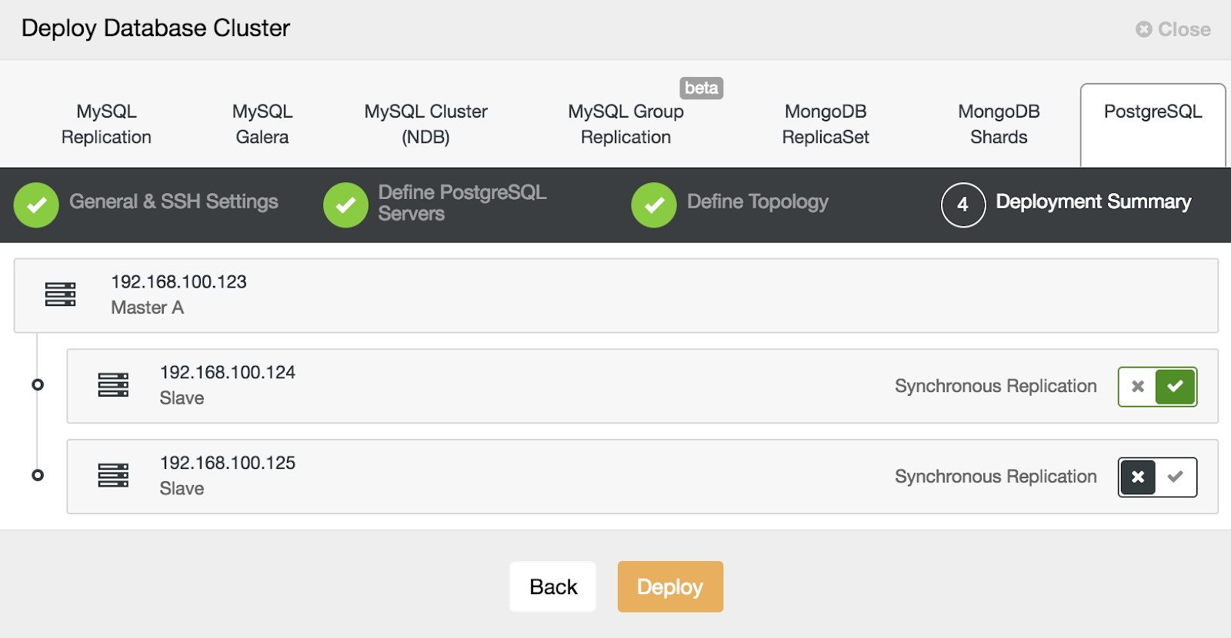The width and height of the screenshot is (1231, 638).
Task: Click the Slave label under 192.168.100.124
Action: 182,398
